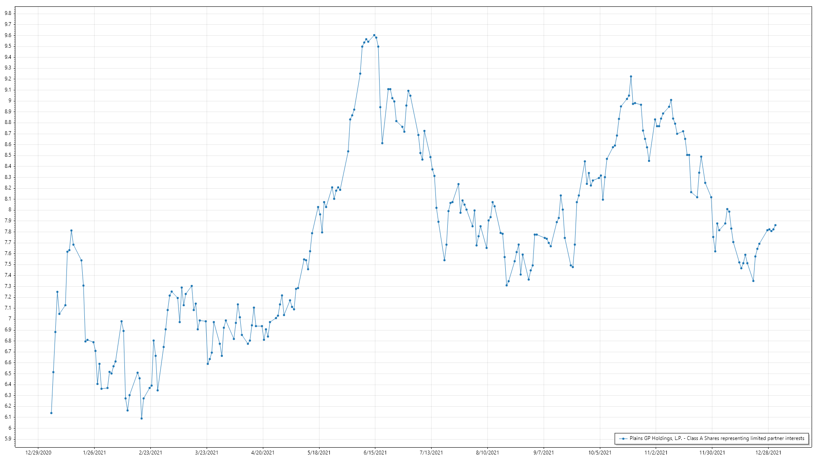The width and height of the screenshot is (818, 460).
Task: Click the 5/18/2021 x-axis date label
Action: click(x=319, y=452)
